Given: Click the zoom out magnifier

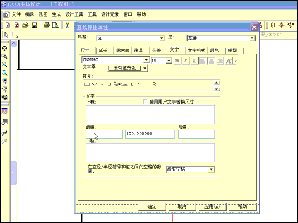Looking at the screenshot, I should tap(4, 73).
